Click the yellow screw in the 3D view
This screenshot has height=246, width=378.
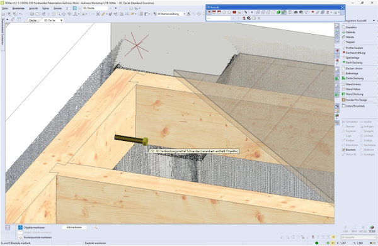(132, 140)
